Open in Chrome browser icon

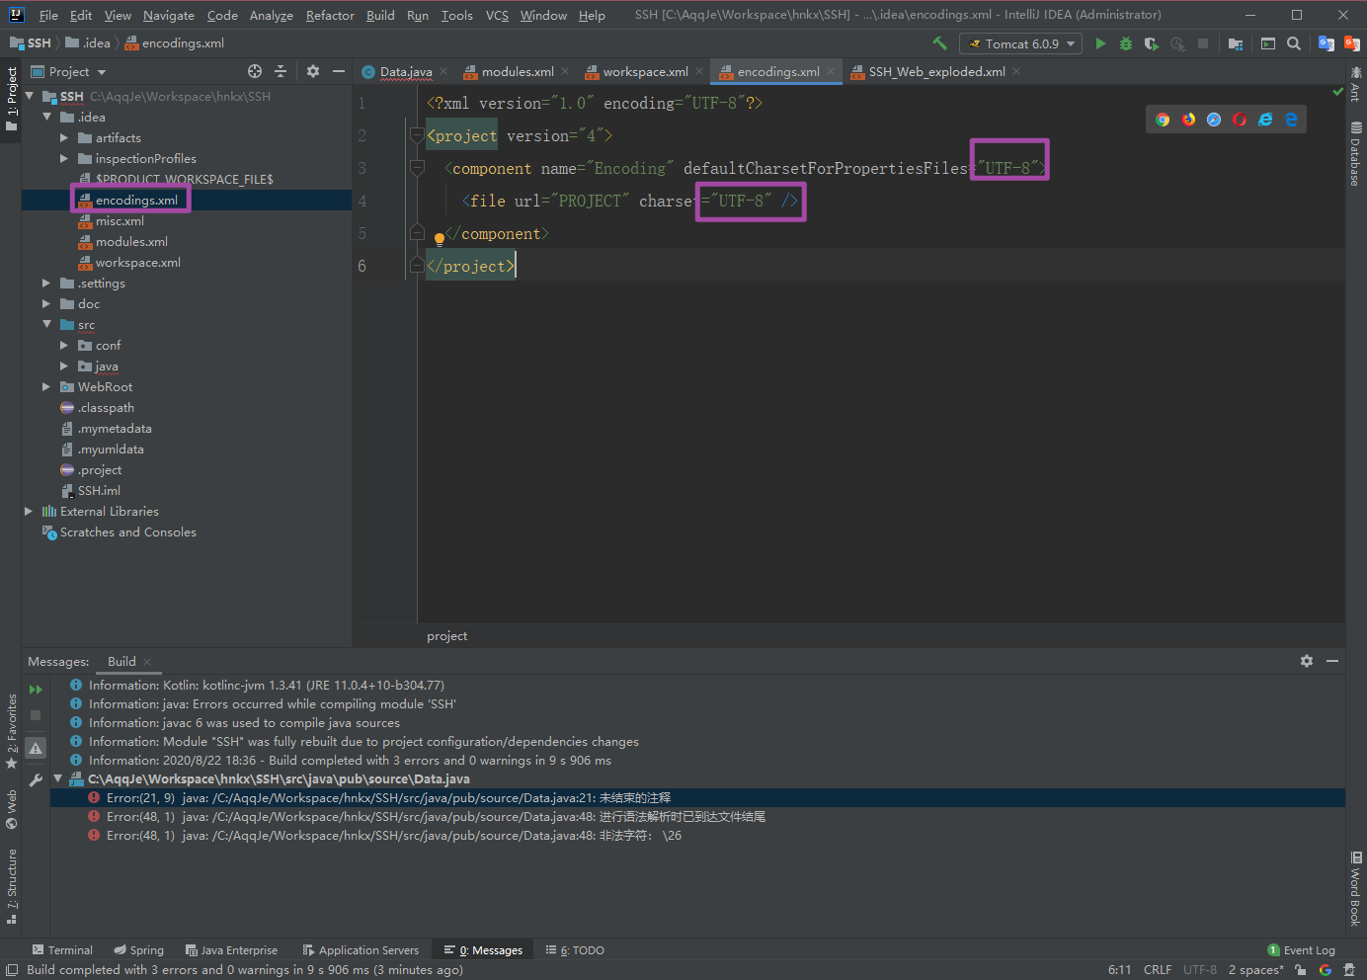pyautogui.click(x=1163, y=120)
